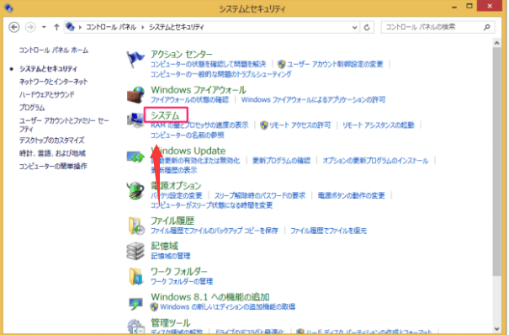Click リモート アシスタンスの起動 link
The width and height of the screenshot is (509, 335).
[379, 125]
